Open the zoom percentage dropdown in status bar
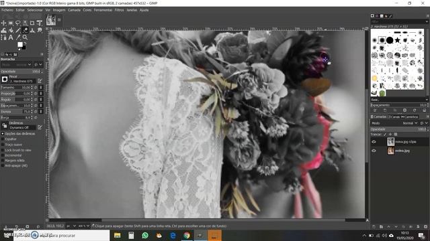This screenshot has width=430, height=241. 84,226
